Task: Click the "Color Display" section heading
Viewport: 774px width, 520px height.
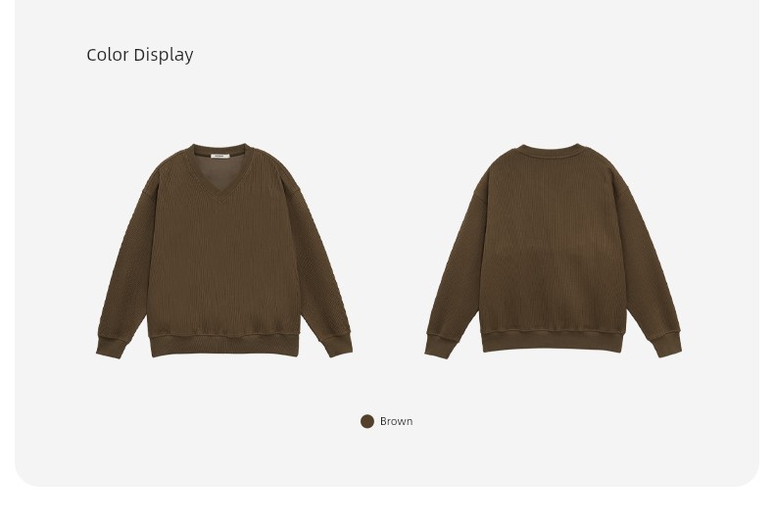Action: (140, 55)
